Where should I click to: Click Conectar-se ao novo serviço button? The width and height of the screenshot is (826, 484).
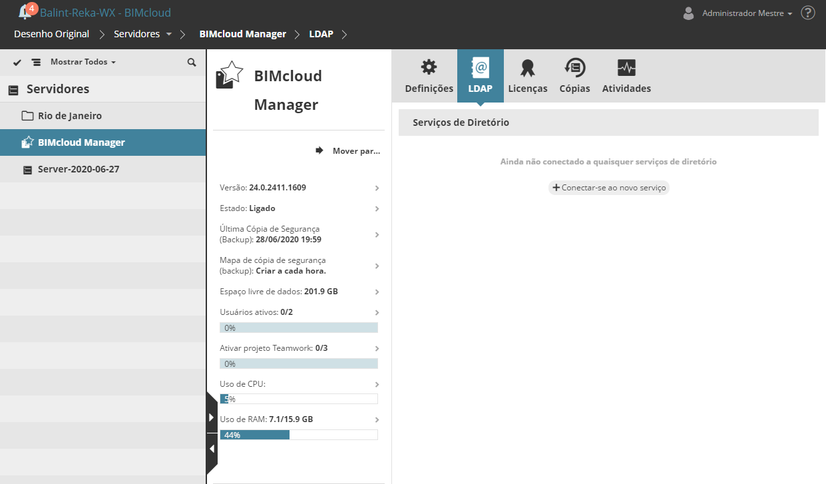(608, 188)
